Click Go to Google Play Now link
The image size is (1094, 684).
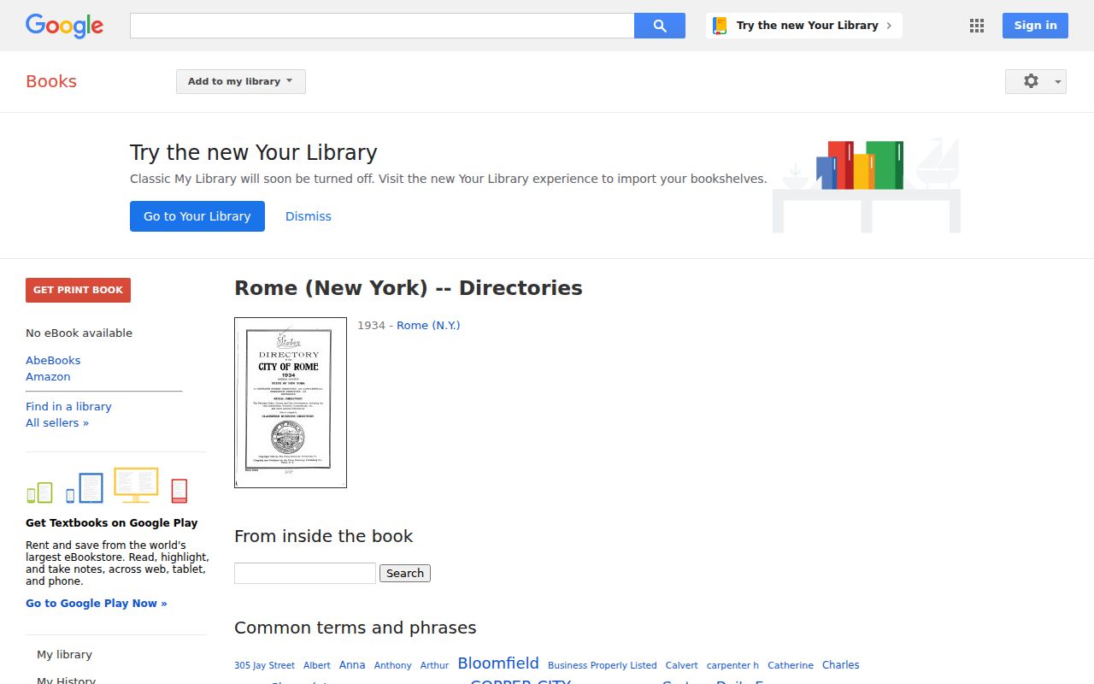[x=97, y=603]
